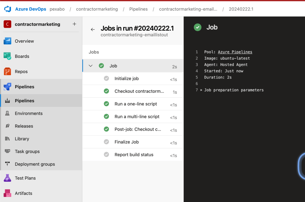Expand Job preparation parameters triangle
Image resolution: width=305 pixels, height=202 pixels.
click(x=201, y=90)
